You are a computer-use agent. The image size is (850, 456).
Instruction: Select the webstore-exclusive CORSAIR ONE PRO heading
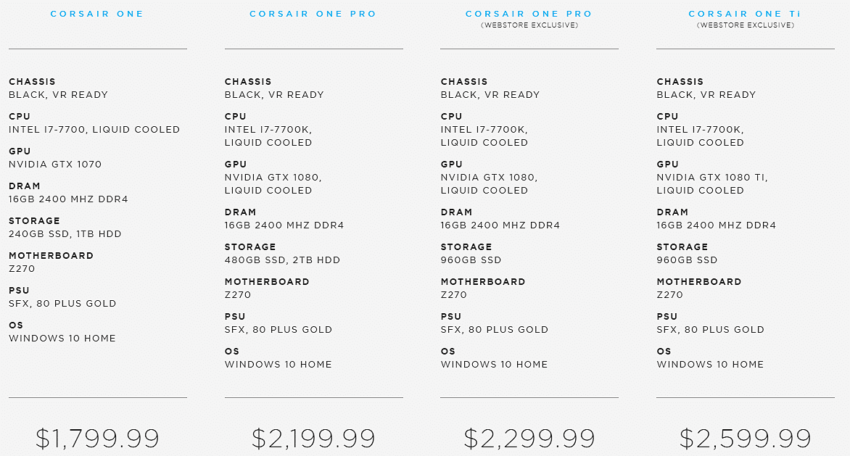pos(529,14)
